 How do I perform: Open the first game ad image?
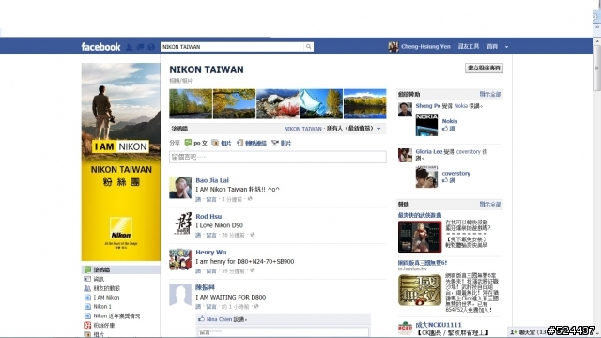[420, 237]
